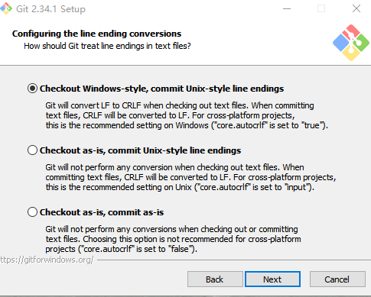
Task: Go back with the Back button
Action: pos(215,279)
